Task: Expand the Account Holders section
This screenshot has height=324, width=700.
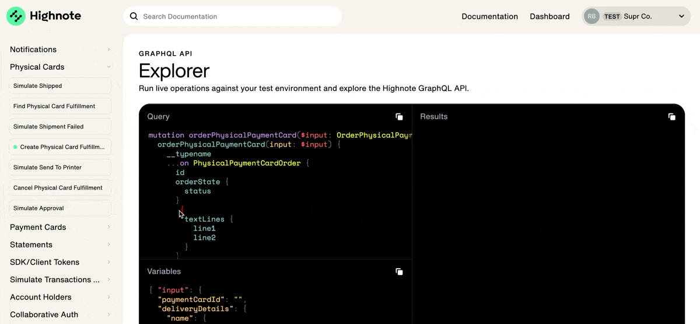Action: (108, 297)
